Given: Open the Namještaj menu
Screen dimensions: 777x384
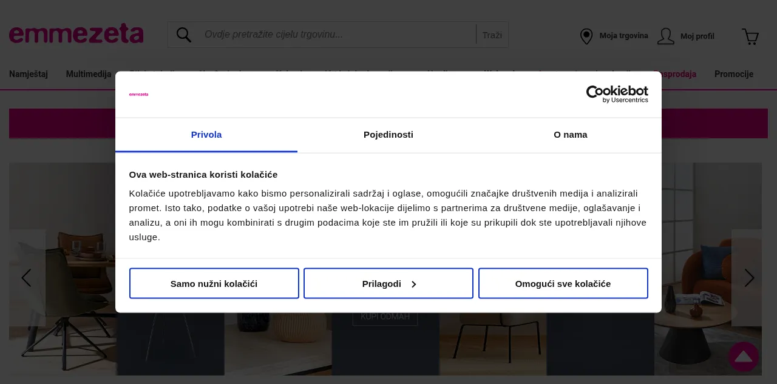Looking at the screenshot, I should 29,74.
